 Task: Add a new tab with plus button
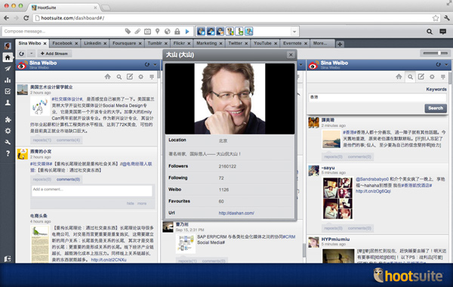coord(340,44)
